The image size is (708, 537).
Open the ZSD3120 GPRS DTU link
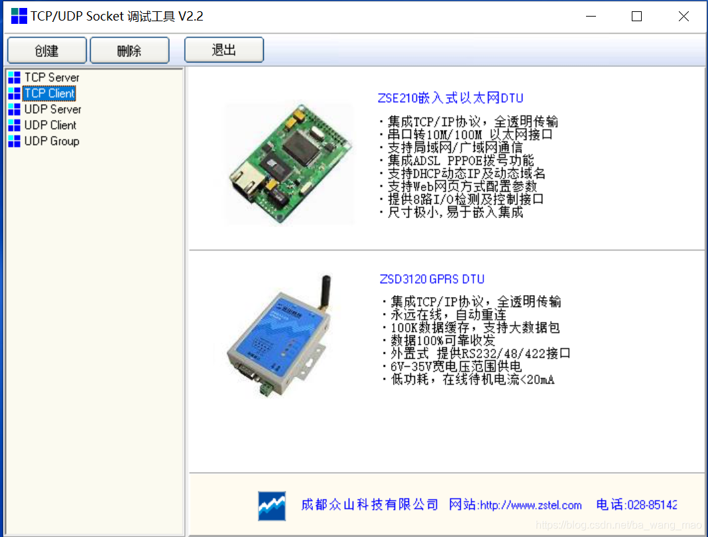(432, 279)
